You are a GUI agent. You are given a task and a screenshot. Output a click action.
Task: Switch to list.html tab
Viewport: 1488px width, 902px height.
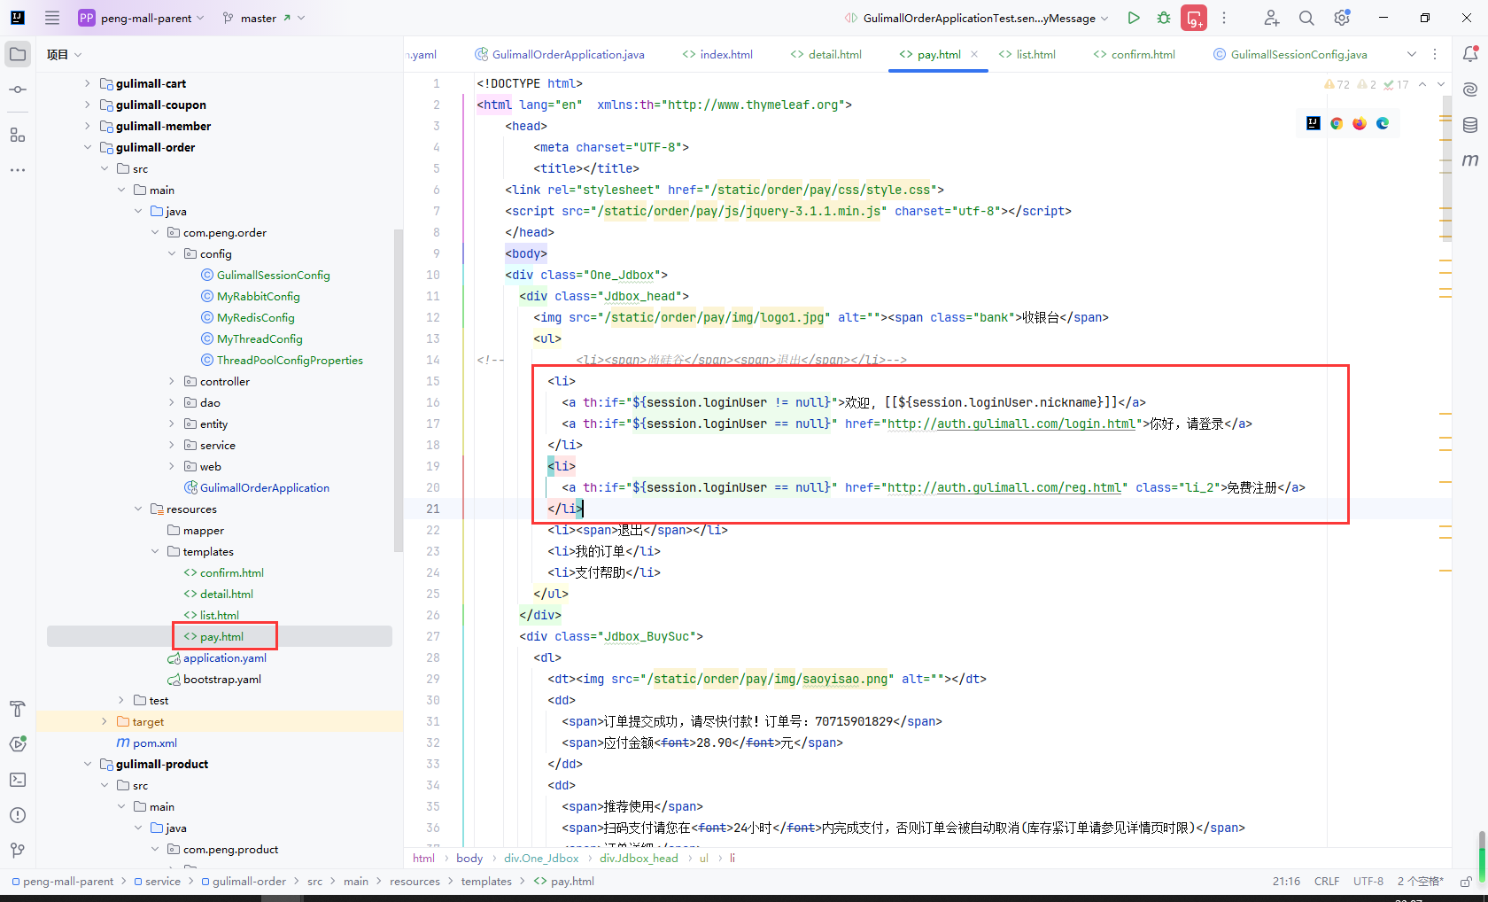[1027, 54]
